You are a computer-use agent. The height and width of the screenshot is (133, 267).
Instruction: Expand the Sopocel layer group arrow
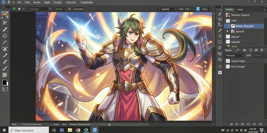(x=227, y=31)
